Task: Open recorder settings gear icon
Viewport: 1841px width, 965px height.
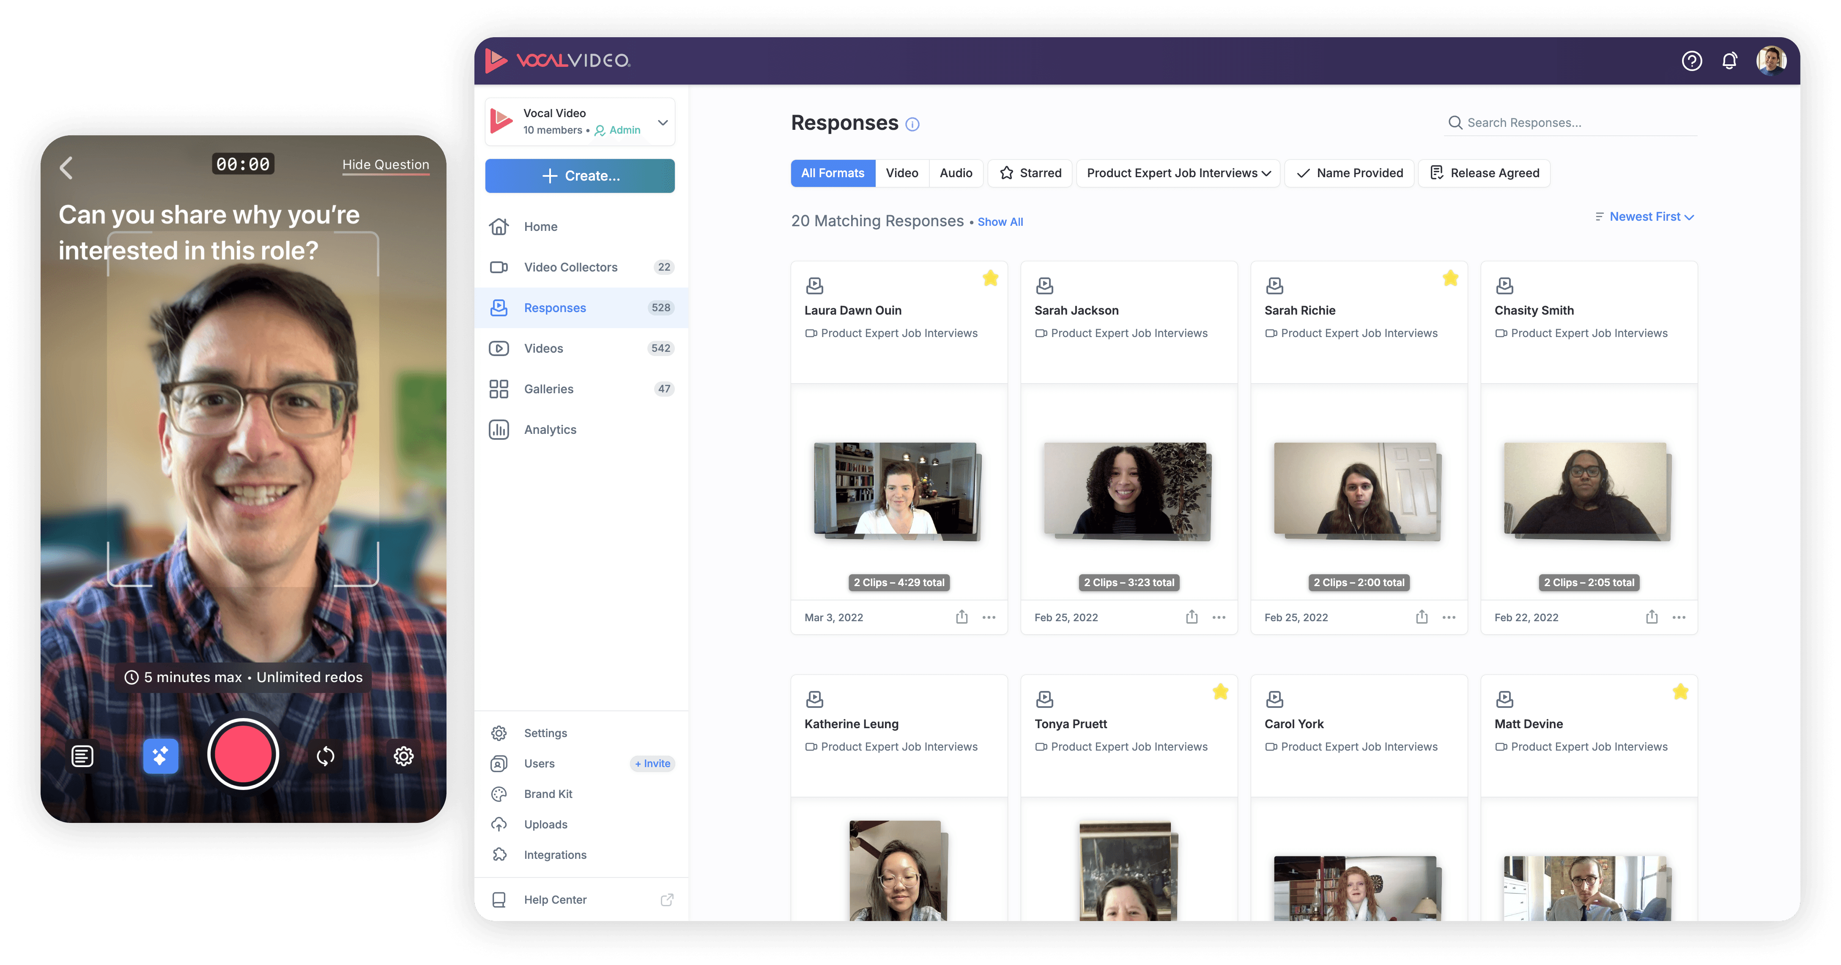Action: (x=404, y=756)
